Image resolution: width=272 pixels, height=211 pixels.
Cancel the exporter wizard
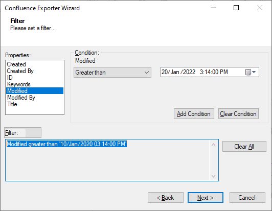click(247, 197)
